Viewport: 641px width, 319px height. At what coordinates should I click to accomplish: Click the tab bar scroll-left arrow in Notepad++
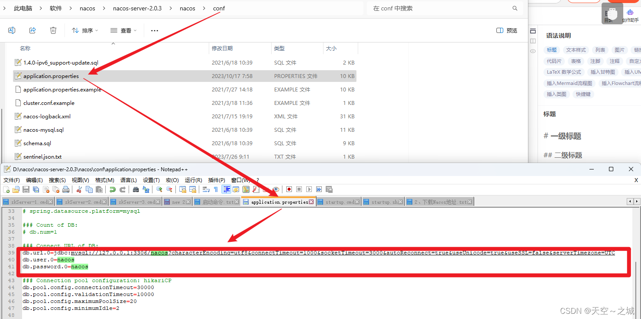pyautogui.click(x=631, y=202)
